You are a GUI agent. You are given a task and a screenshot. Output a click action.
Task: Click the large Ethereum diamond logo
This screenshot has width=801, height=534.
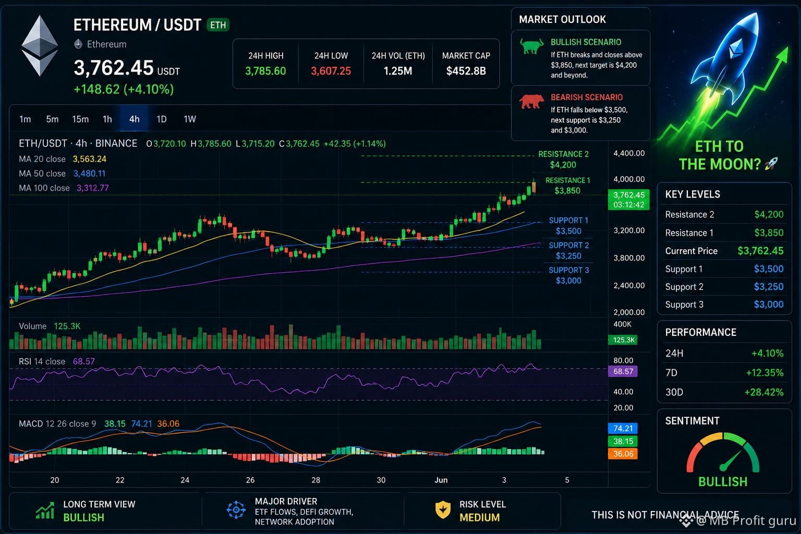point(40,46)
